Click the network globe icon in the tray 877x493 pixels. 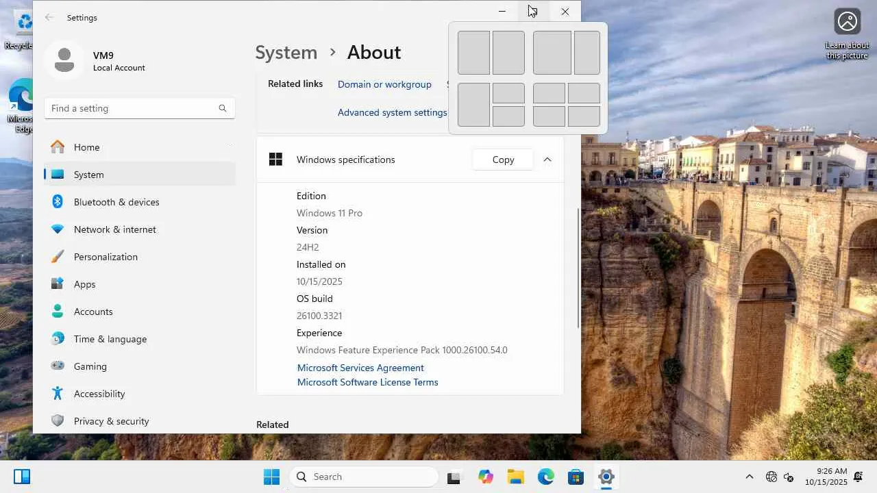click(771, 477)
